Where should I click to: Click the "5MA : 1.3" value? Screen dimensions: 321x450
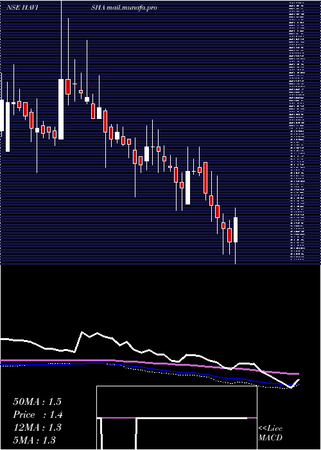point(35,440)
